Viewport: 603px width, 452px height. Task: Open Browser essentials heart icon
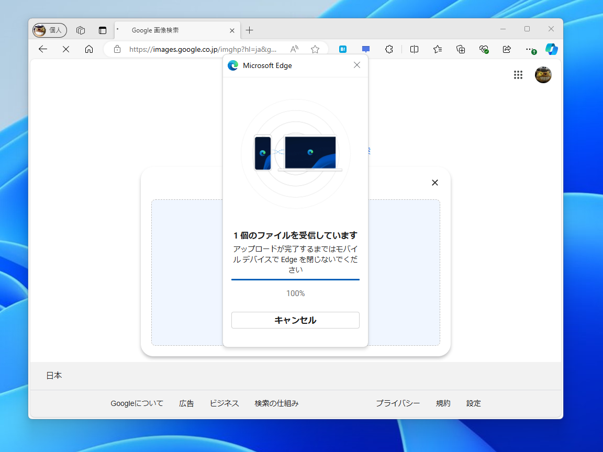[483, 49]
